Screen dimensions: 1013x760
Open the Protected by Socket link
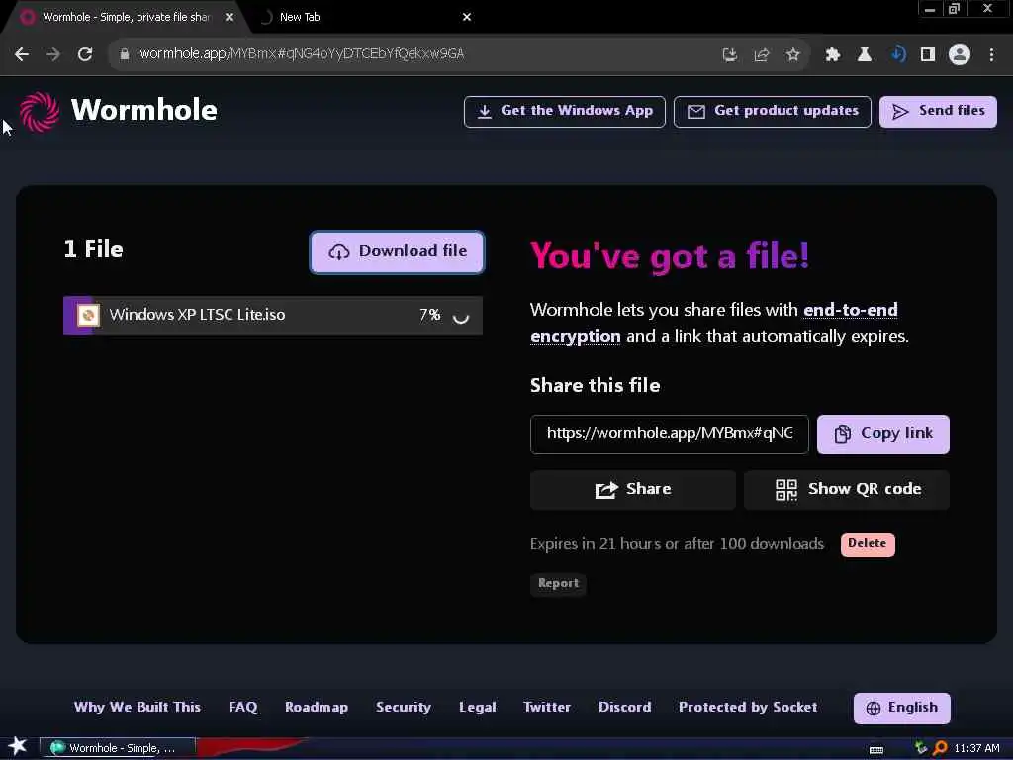(x=748, y=708)
